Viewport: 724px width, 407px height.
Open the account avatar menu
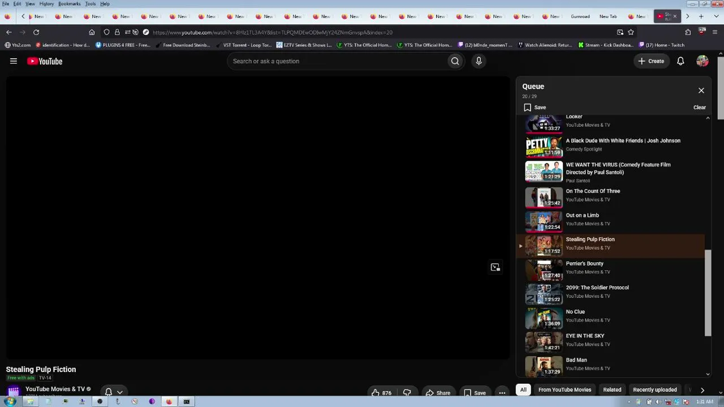(x=703, y=61)
